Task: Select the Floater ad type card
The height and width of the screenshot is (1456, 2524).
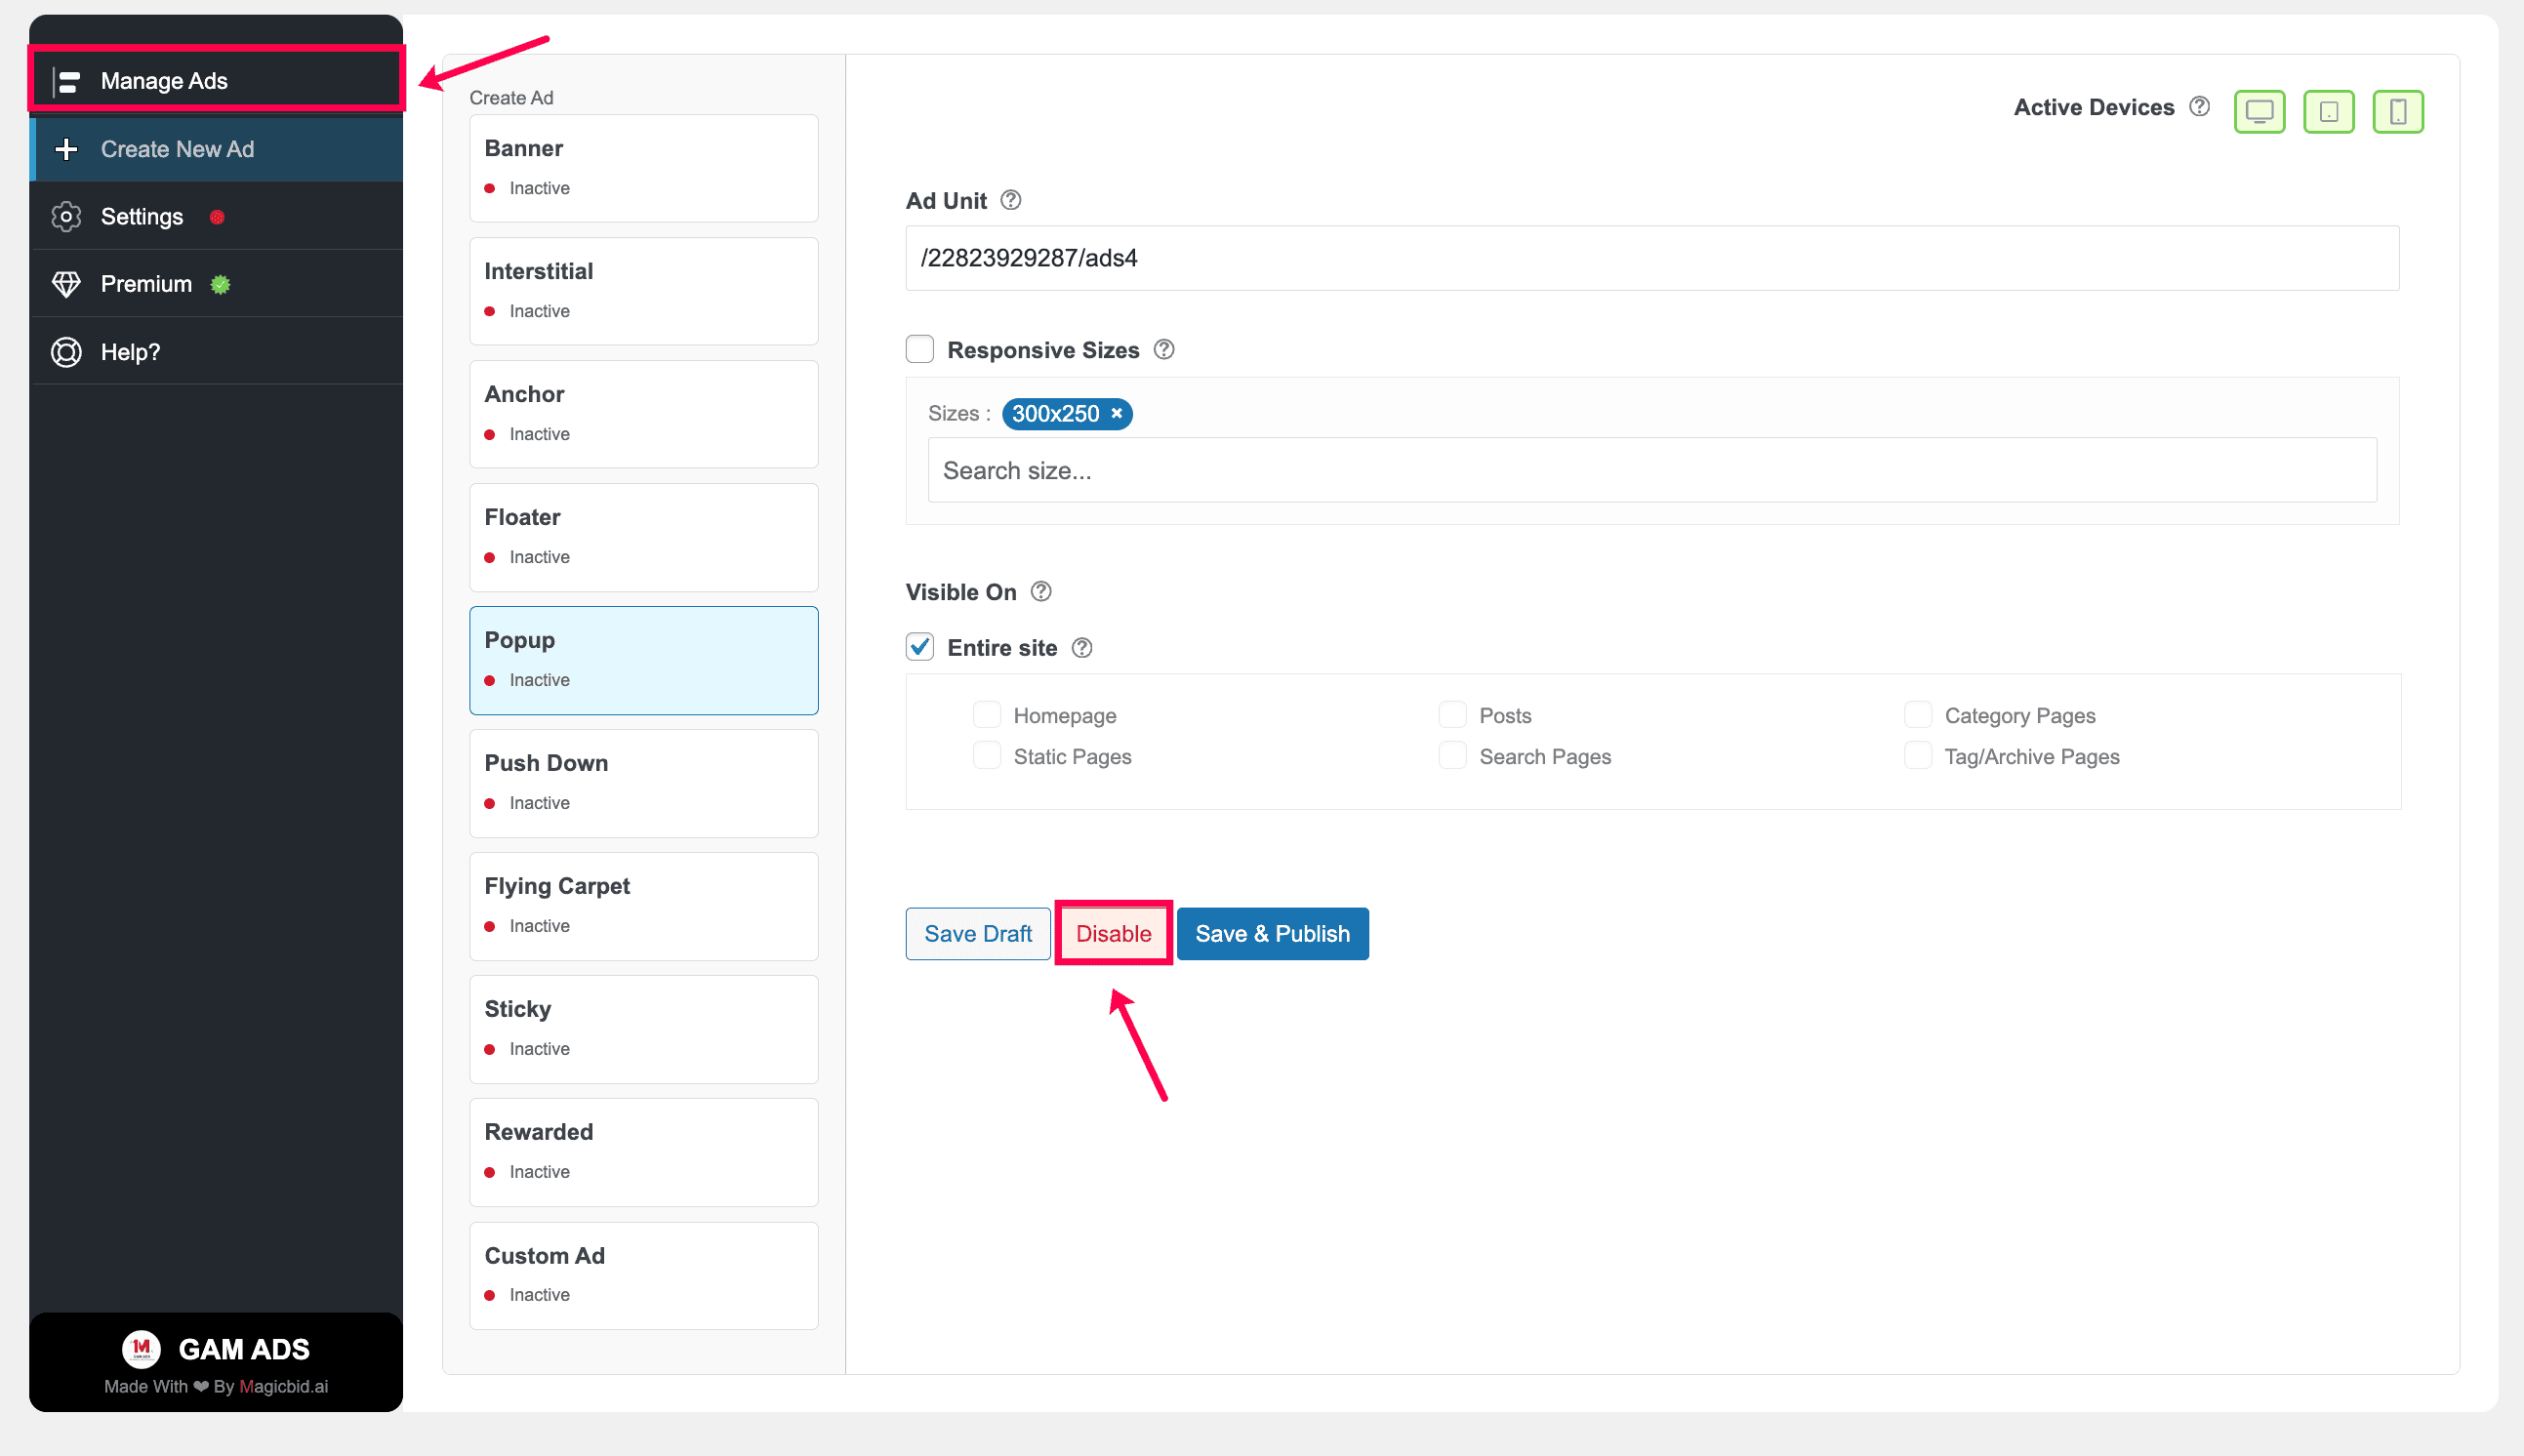Action: pos(643,537)
